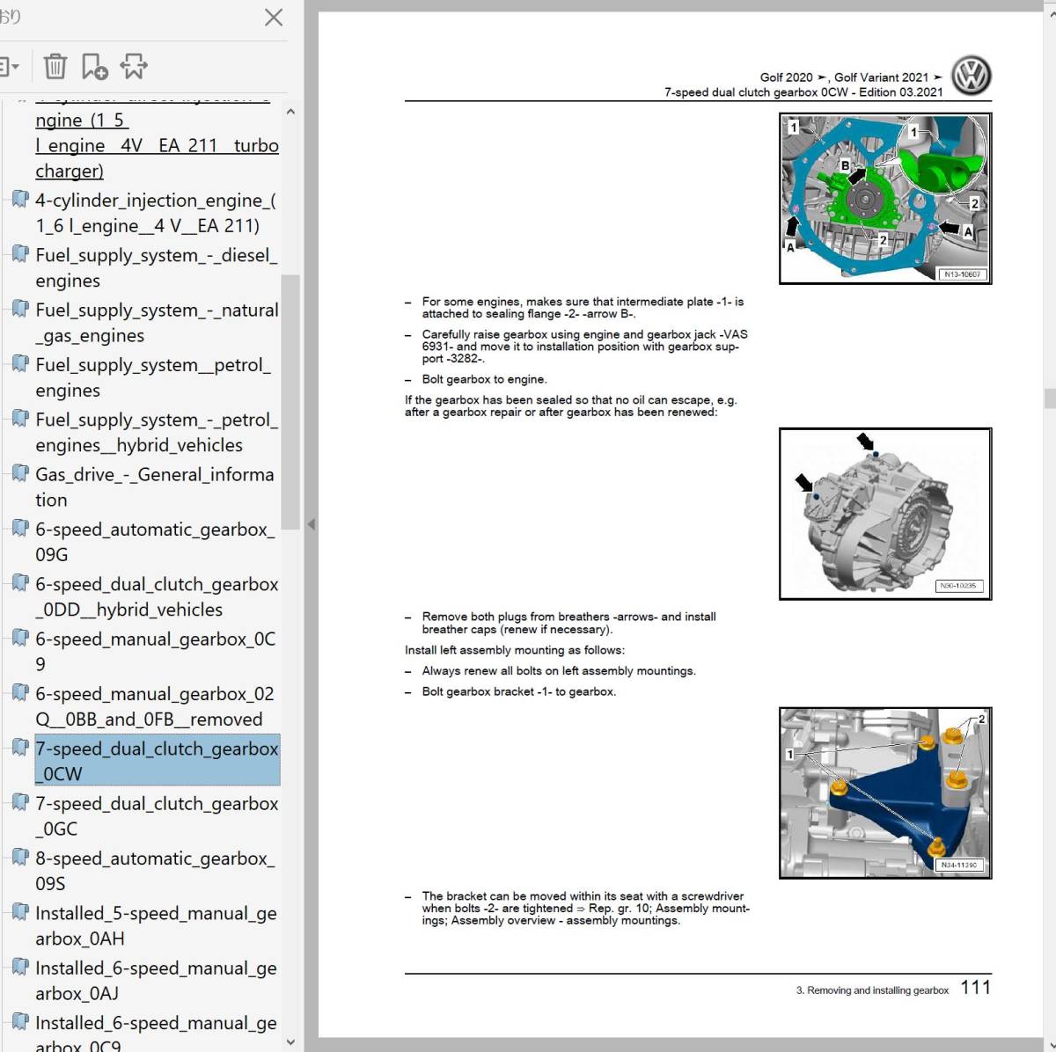
Task: Open Fuel_supply_system__petrol_engines bookmark
Action: coord(153,376)
